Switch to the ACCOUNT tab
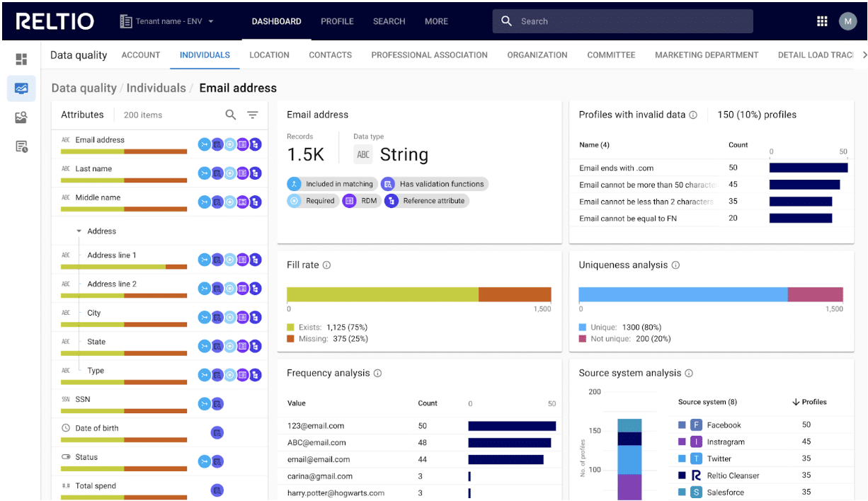868x501 pixels. pos(141,54)
